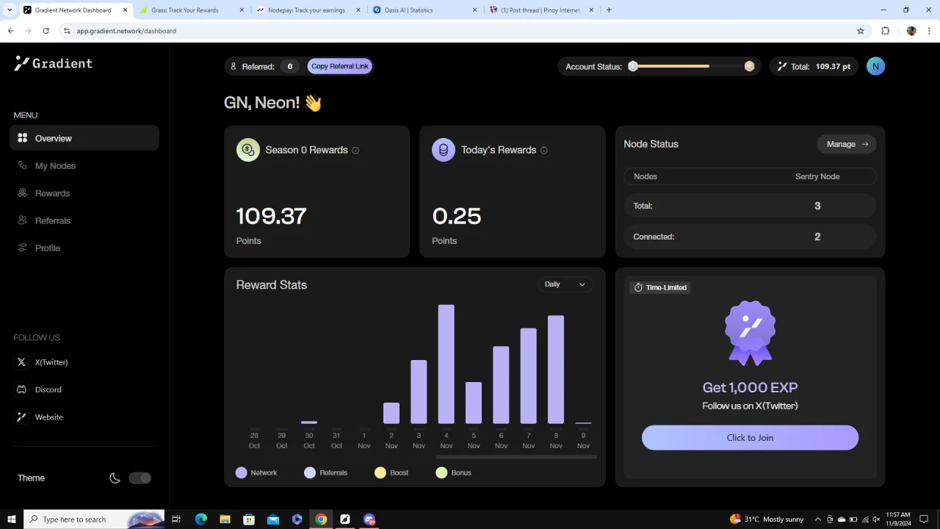Click the Gradient logo in the sidebar

(53, 64)
